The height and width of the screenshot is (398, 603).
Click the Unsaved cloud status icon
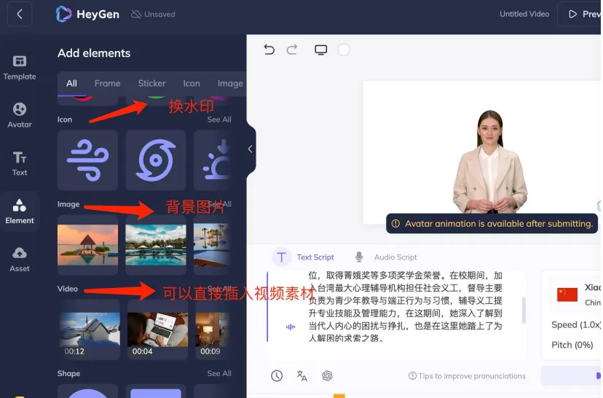(x=136, y=15)
